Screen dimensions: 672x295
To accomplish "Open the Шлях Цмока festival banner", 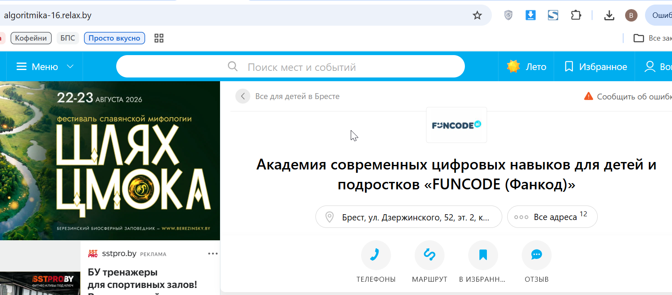I will pos(110,161).
